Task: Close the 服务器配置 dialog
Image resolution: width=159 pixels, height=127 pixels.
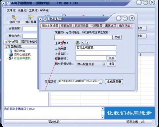Action: click(132, 19)
